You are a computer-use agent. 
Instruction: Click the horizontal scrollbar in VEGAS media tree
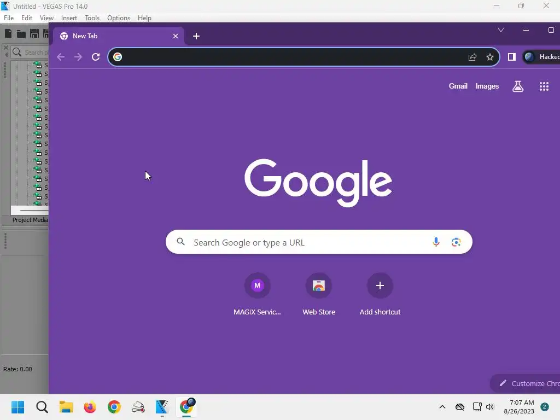(x=30, y=211)
